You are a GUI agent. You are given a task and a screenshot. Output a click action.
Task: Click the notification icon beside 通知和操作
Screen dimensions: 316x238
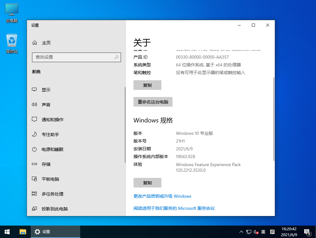point(34,119)
